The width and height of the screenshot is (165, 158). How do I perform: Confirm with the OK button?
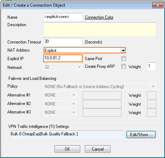point(67,149)
